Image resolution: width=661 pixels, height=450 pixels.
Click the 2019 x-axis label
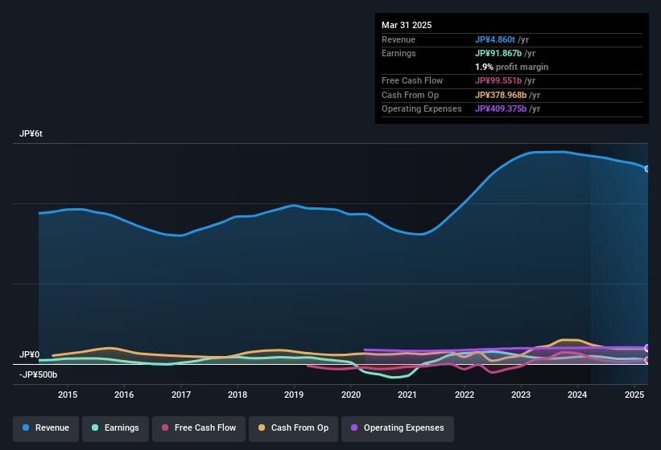coord(294,395)
